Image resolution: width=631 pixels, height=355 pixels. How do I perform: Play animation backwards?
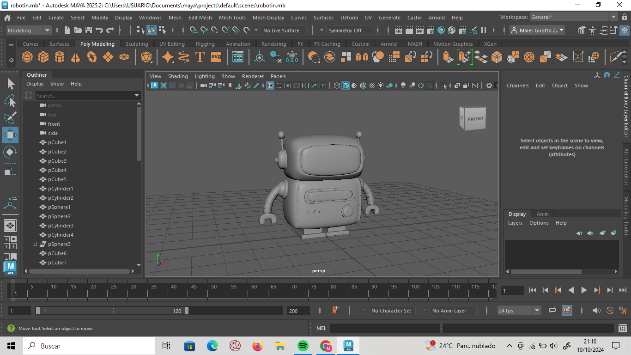coord(571,290)
